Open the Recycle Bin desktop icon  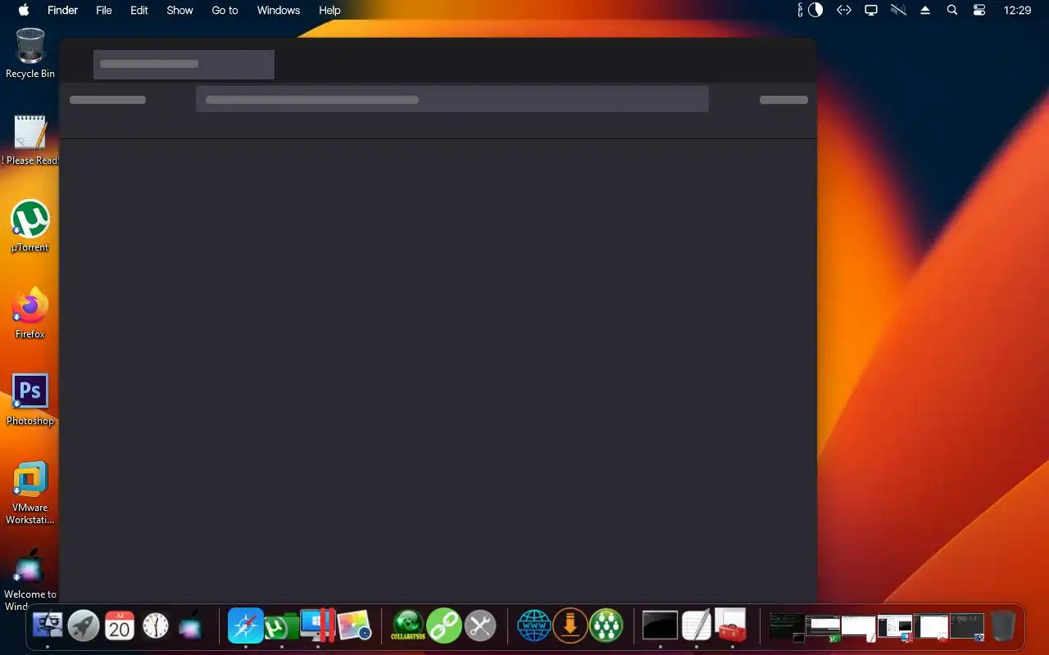point(30,53)
